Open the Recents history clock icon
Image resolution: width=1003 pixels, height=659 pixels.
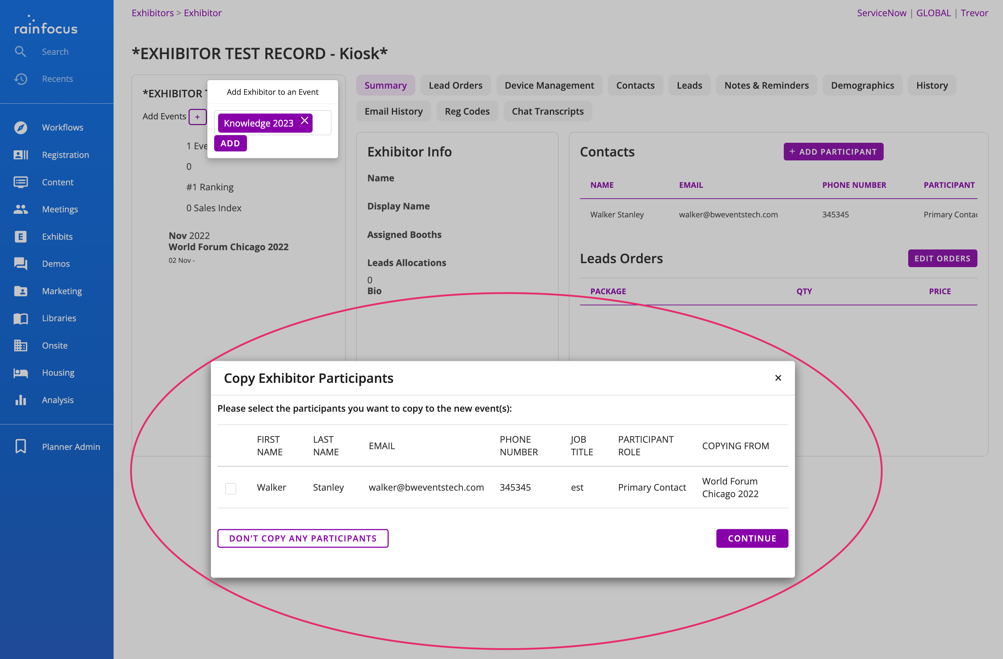20,79
